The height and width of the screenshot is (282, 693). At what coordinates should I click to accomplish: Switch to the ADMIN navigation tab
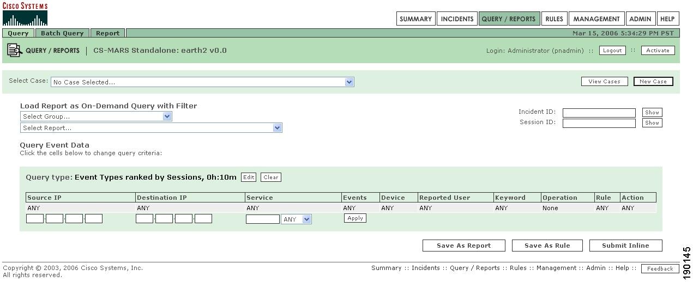pyautogui.click(x=640, y=19)
